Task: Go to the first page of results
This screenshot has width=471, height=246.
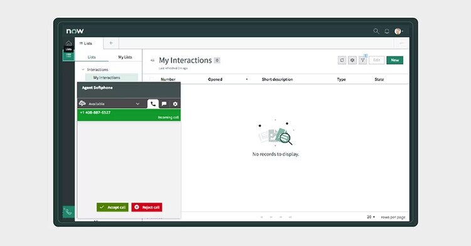Action: [x=262, y=217]
